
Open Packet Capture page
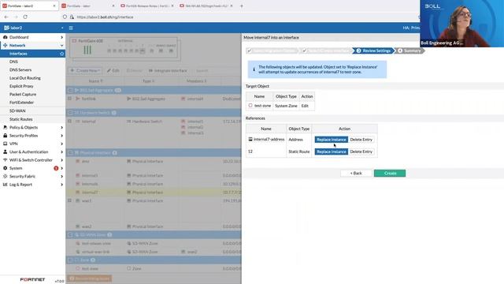23,95
